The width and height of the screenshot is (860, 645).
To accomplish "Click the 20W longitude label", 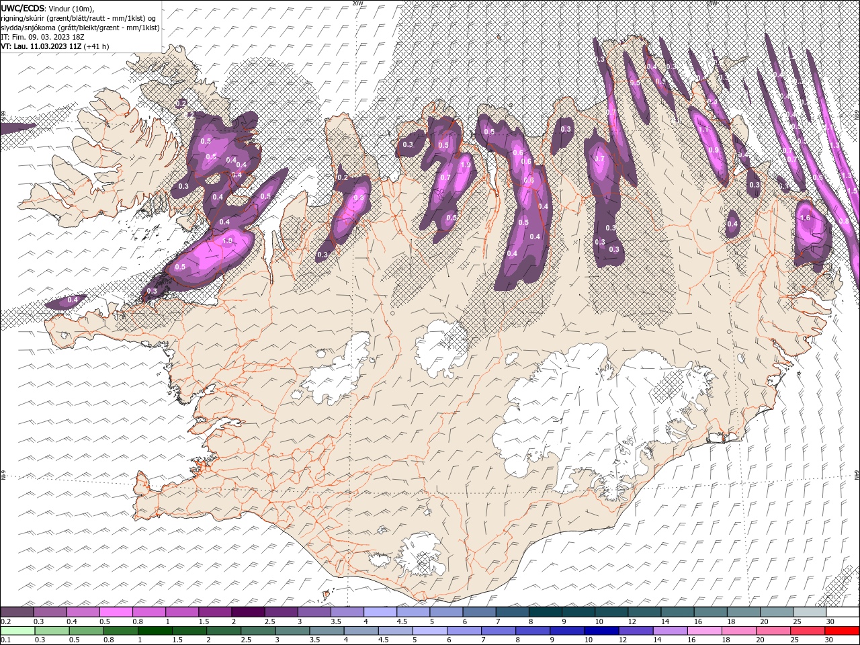I will click(357, 3).
